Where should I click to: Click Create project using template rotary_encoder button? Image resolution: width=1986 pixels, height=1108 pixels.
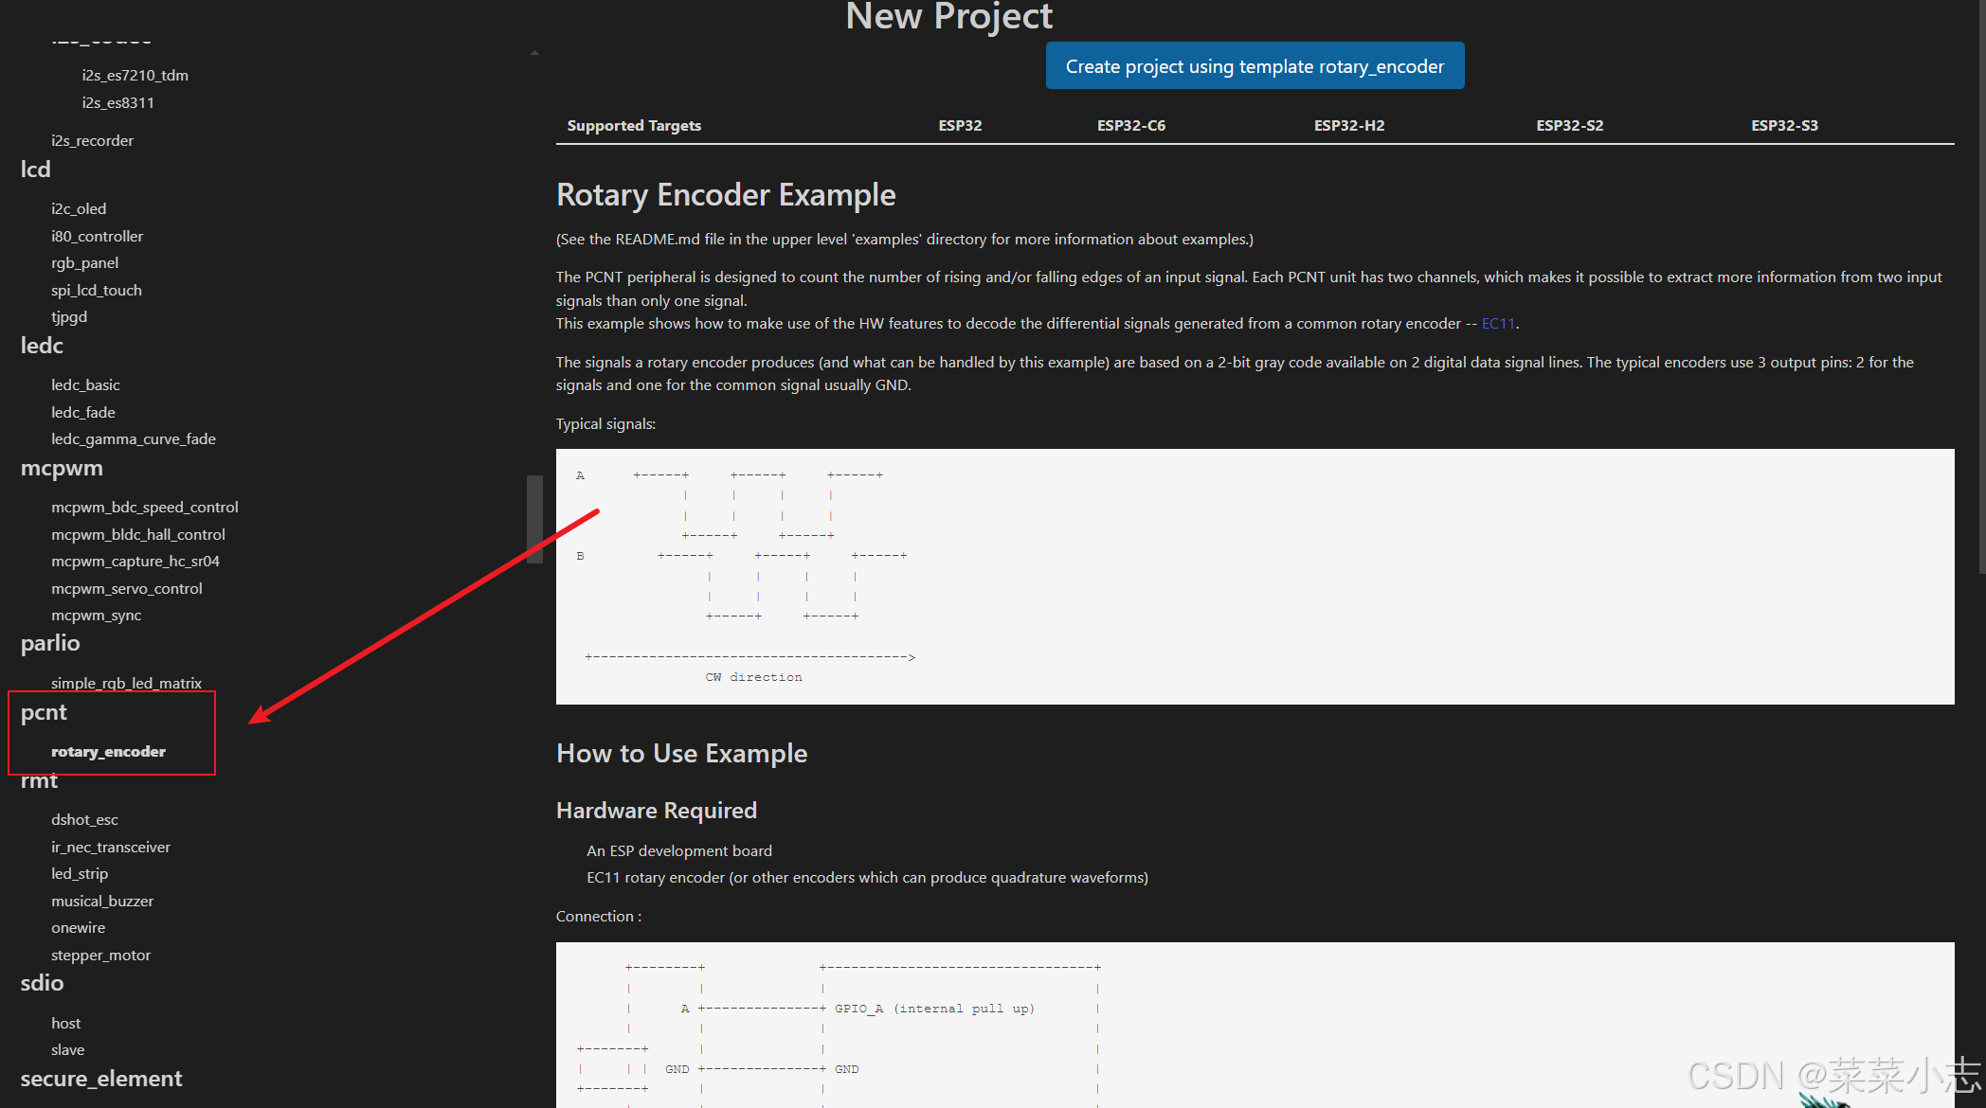click(x=1255, y=66)
